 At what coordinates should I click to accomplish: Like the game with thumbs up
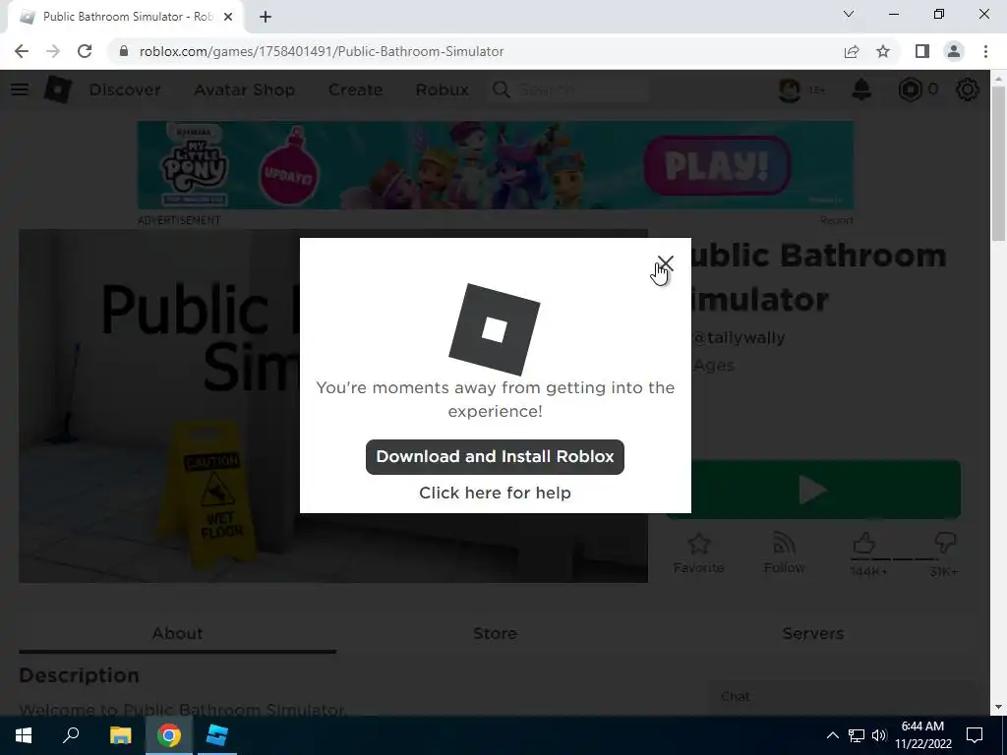pos(865,544)
